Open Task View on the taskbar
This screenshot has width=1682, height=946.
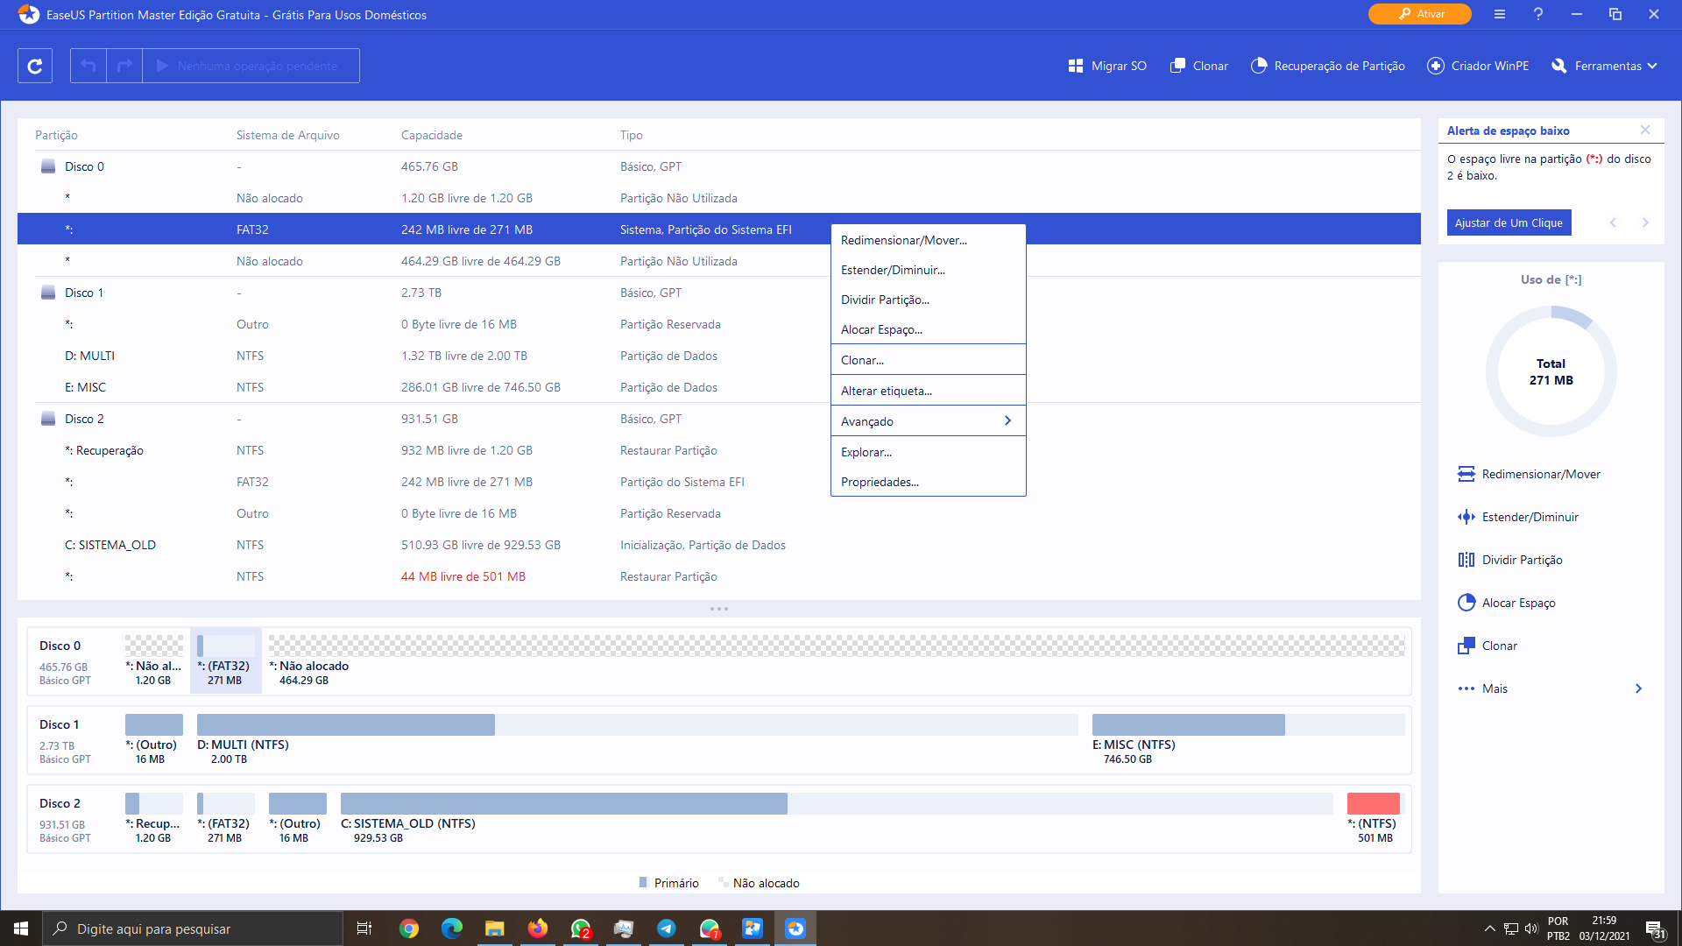point(364,928)
